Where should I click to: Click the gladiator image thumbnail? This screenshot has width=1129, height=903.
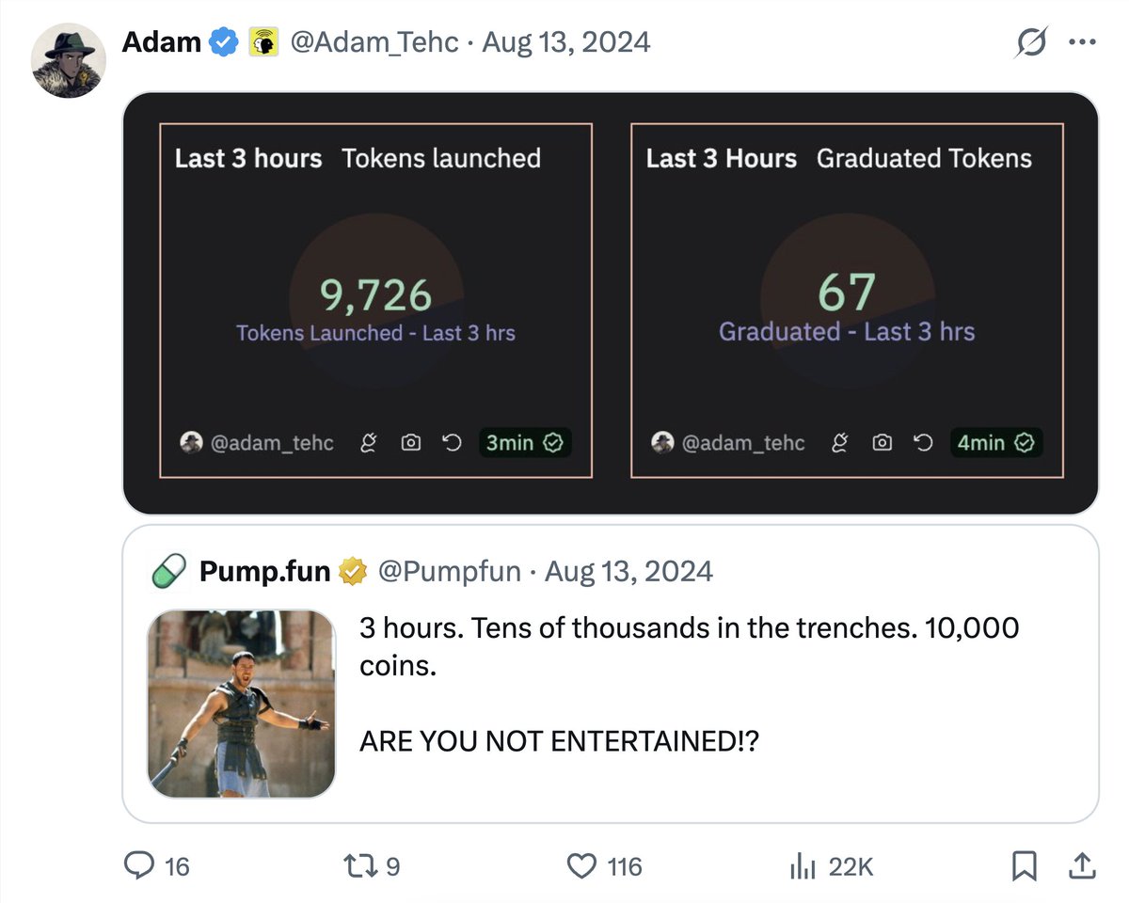click(x=242, y=704)
